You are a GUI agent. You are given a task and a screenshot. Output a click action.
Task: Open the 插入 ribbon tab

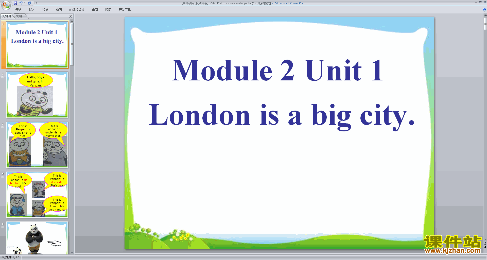(32, 10)
